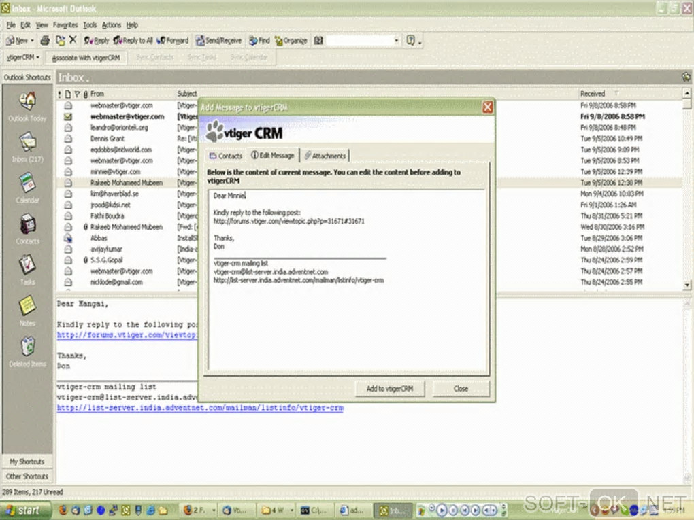Open the View menu
Image resolution: width=694 pixels, height=520 pixels.
pyautogui.click(x=42, y=25)
